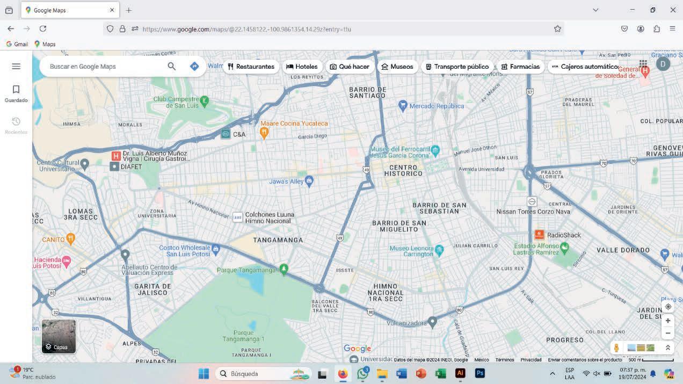Switch map layers via Capas thumbnail
Image resolution: width=683 pixels, height=384 pixels.
(59, 336)
